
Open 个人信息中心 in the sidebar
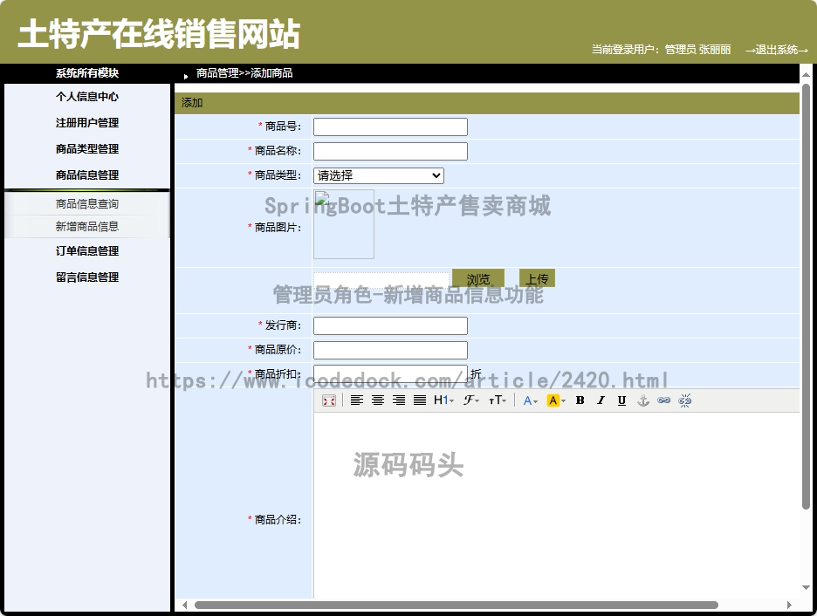click(x=87, y=97)
